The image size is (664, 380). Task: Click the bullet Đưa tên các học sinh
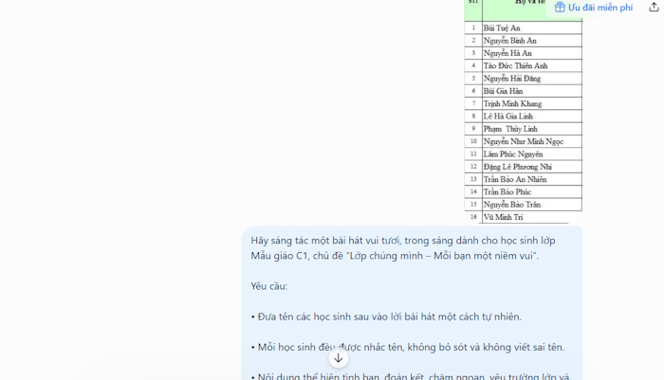tap(386, 317)
